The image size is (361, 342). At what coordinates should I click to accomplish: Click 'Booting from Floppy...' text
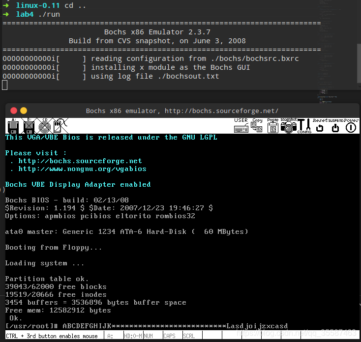[54, 248]
